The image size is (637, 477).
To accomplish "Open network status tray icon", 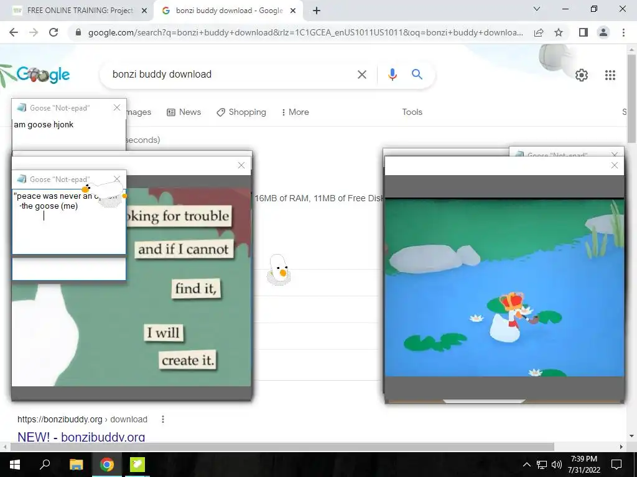I will point(542,465).
